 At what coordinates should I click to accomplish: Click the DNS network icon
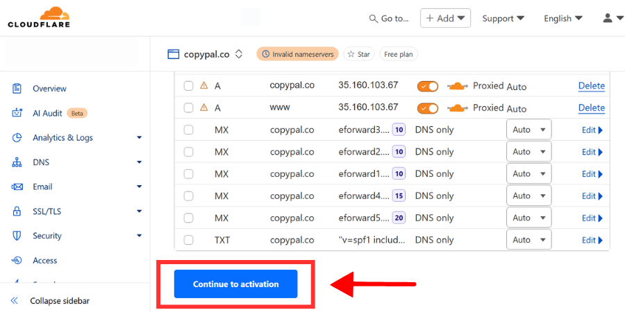click(x=17, y=162)
